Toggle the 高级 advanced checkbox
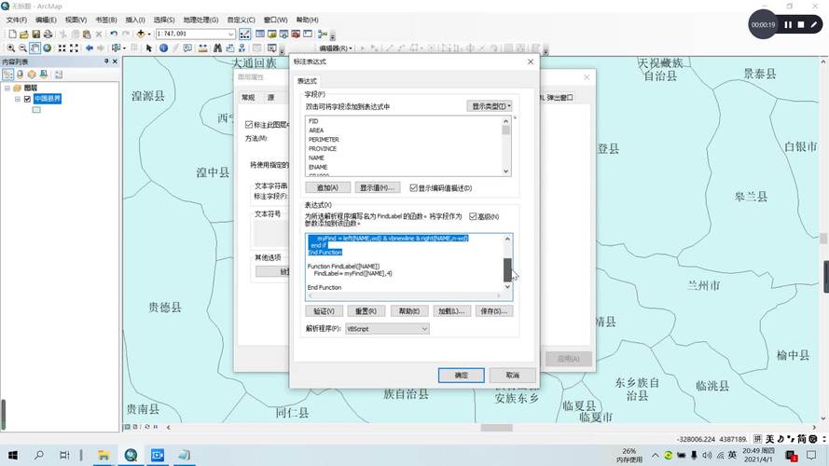 473,216
